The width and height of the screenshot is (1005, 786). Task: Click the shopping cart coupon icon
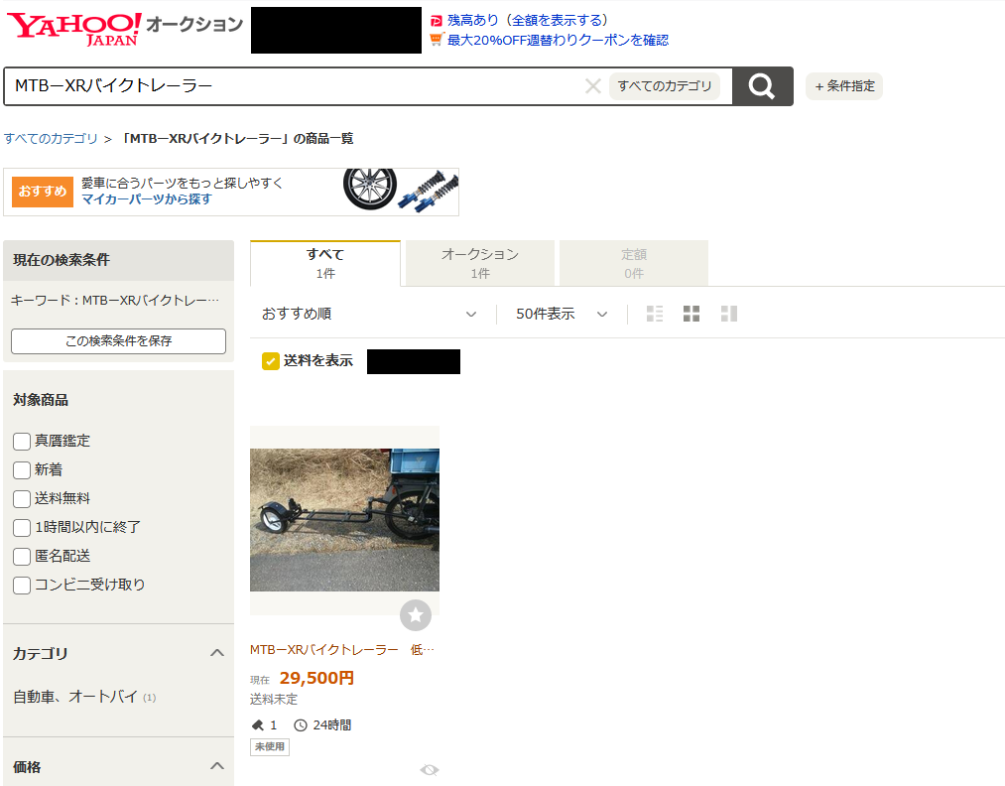(437, 40)
